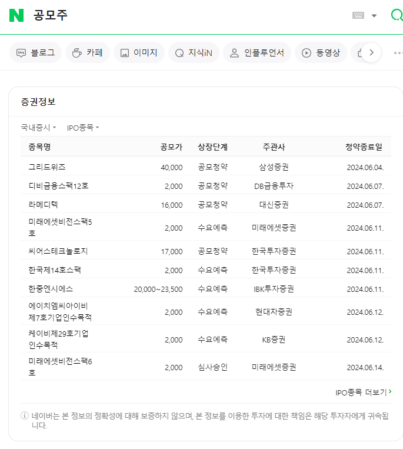Click the 16,000 price for 라메디텍
Image resolution: width=403 pixels, height=449 pixels.
tap(172, 205)
